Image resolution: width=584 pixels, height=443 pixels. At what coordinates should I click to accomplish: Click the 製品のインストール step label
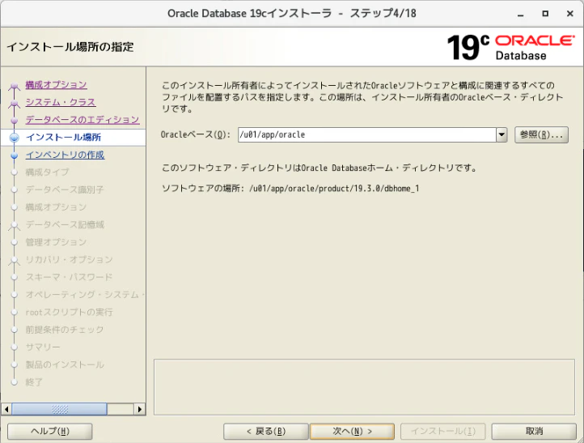(x=65, y=364)
